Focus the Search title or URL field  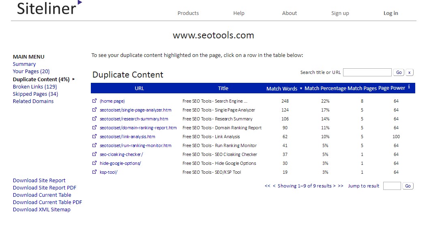(x=367, y=72)
